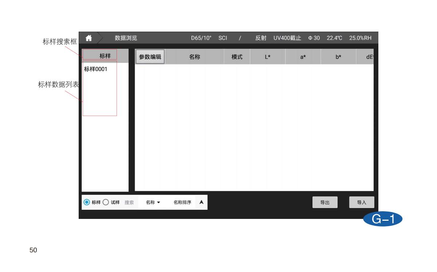This screenshot has height=272, width=437.
Task: Tap the UV400截止 status item
Action: pos(287,38)
